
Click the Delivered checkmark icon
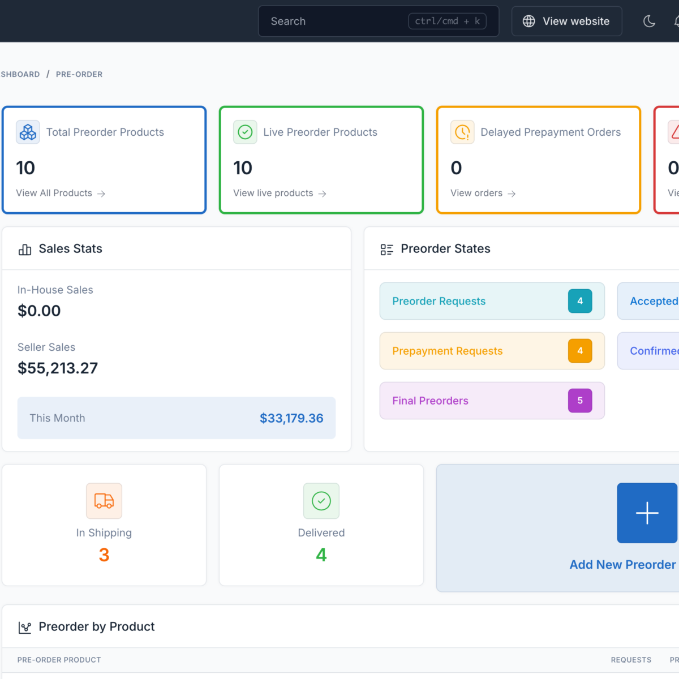pyautogui.click(x=321, y=501)
